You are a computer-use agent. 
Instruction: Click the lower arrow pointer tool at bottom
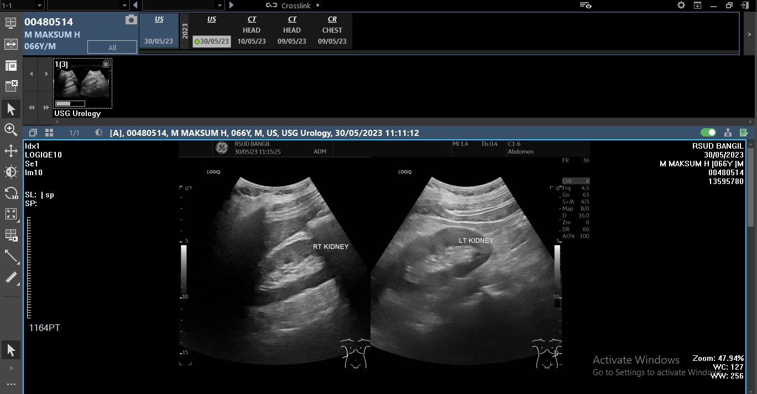11,349
